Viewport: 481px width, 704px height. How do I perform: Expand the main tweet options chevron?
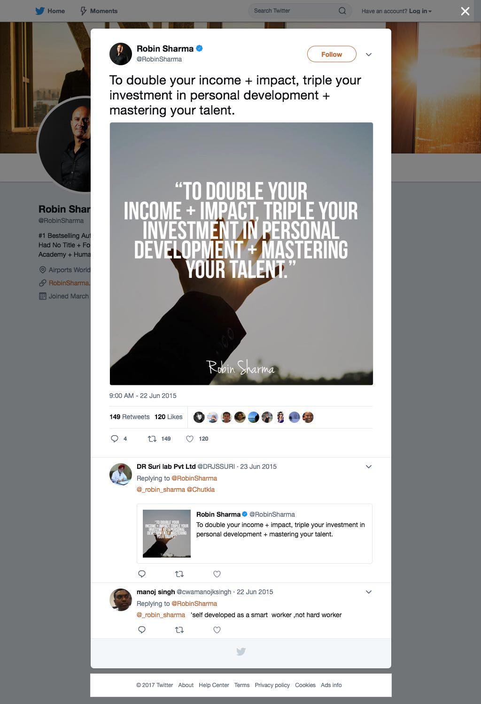click(369, 54)
